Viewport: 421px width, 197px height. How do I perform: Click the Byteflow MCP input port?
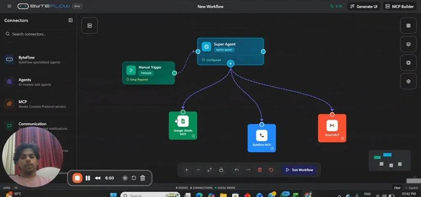click(262, 124)
